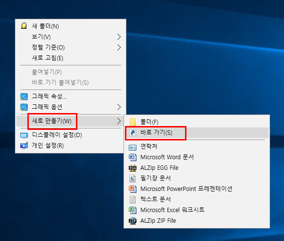Image resolution: width=284 pixels, height=241 pixels.
Task: Click the 필기장 문서 journal icon
Action: point(133,178)
